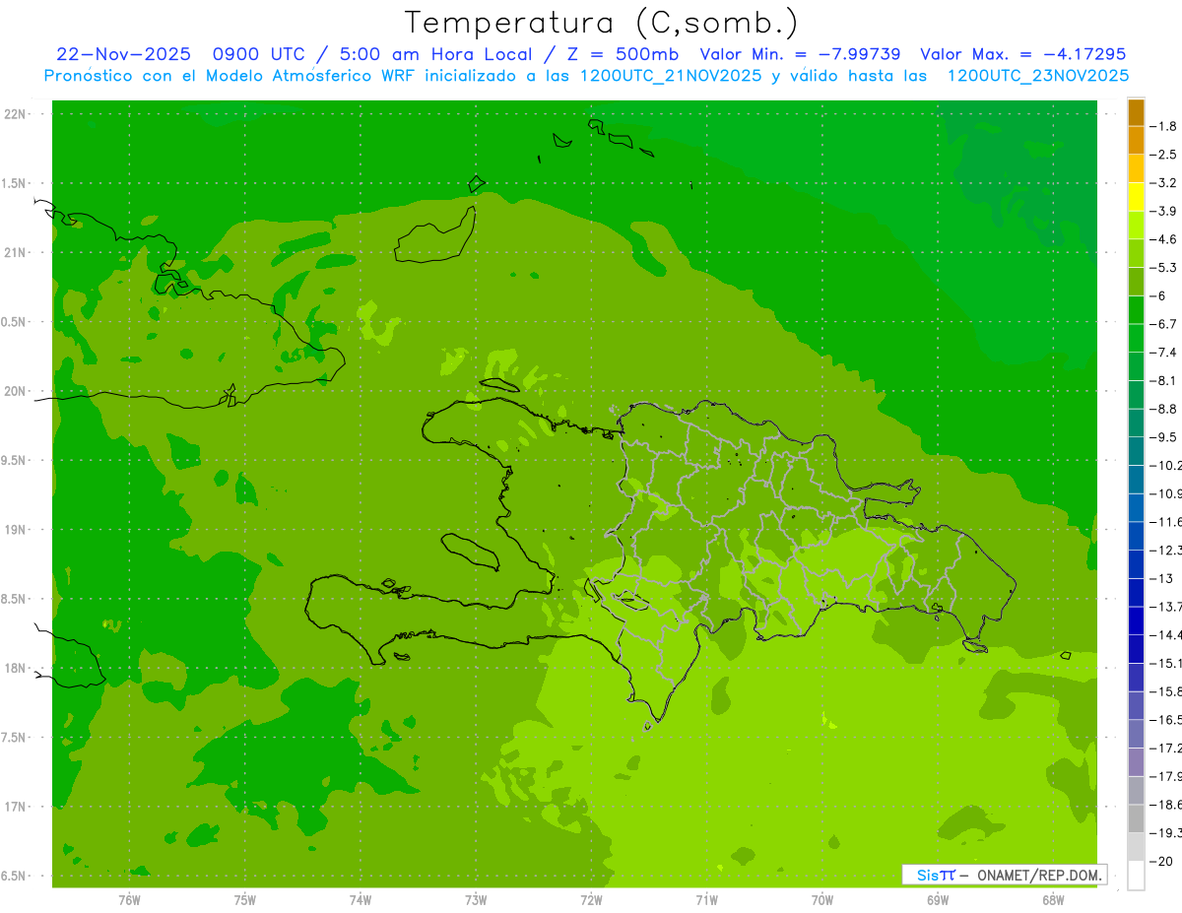Pick the amber swatch between -2.5 and -3.2

pyautogui.click(x=1136, y=168)
